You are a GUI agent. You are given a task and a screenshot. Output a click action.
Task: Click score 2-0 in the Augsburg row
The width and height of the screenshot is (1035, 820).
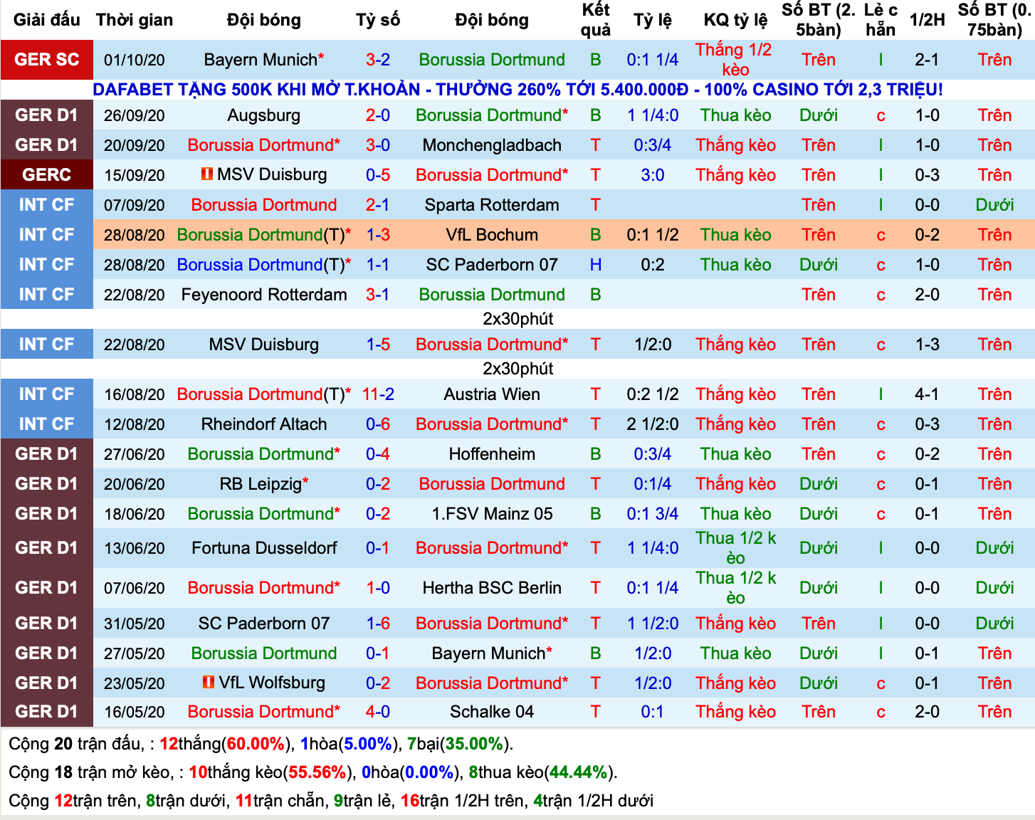tap(378, 115)
